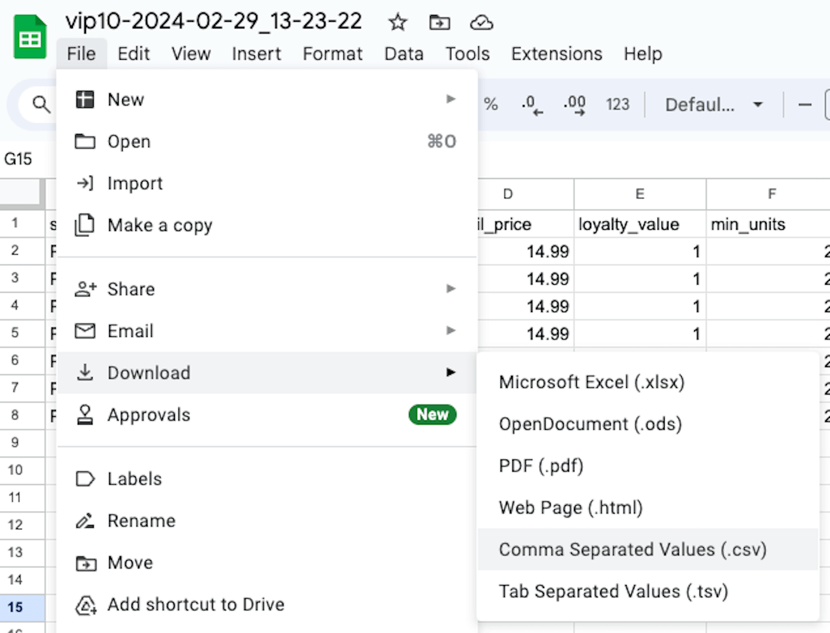The image size is (830, 633).
Task: Open the View menu
Action: (x=191, y=54)
